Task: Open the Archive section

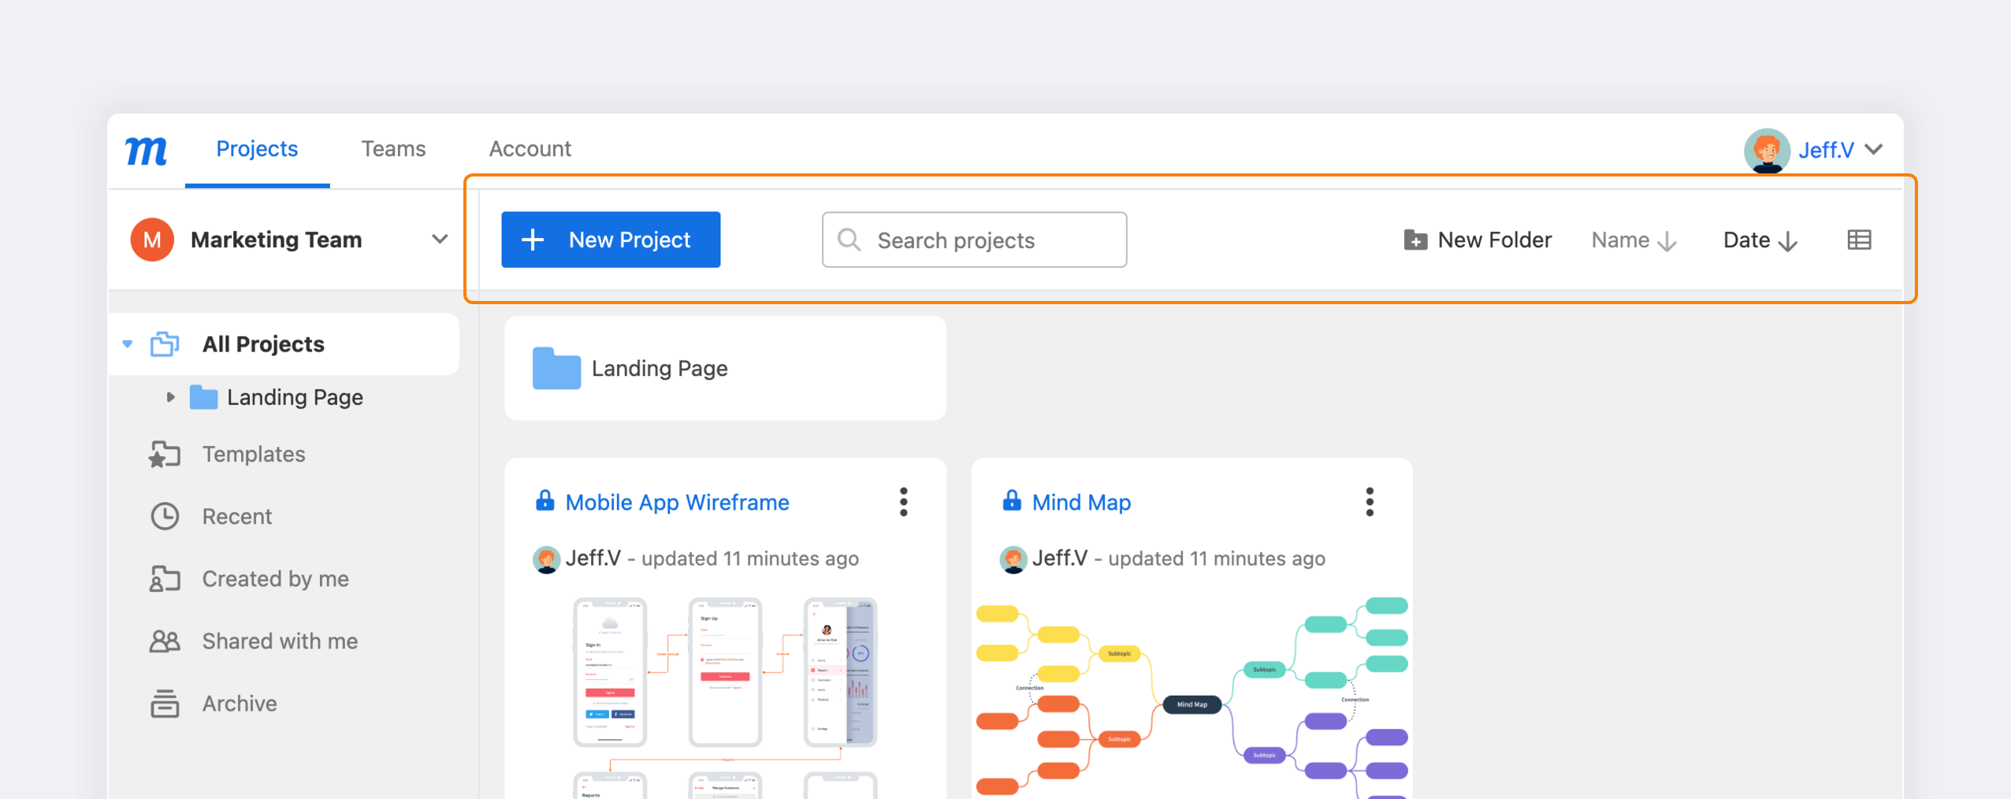Action: [x=239, y=703]
